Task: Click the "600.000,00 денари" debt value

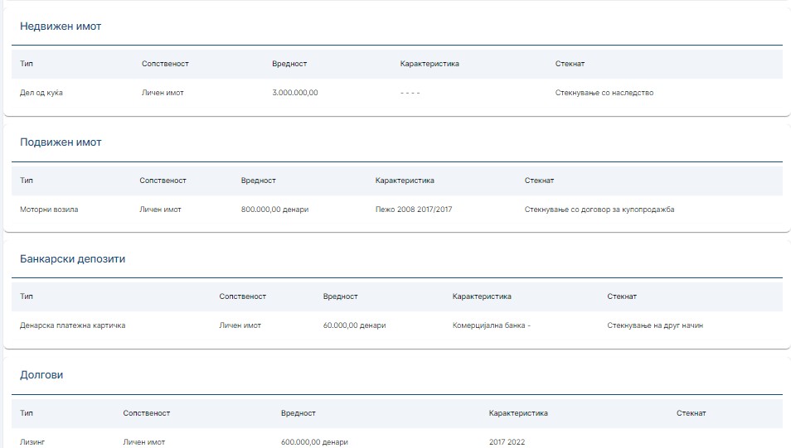Action: tap(314, 442)
